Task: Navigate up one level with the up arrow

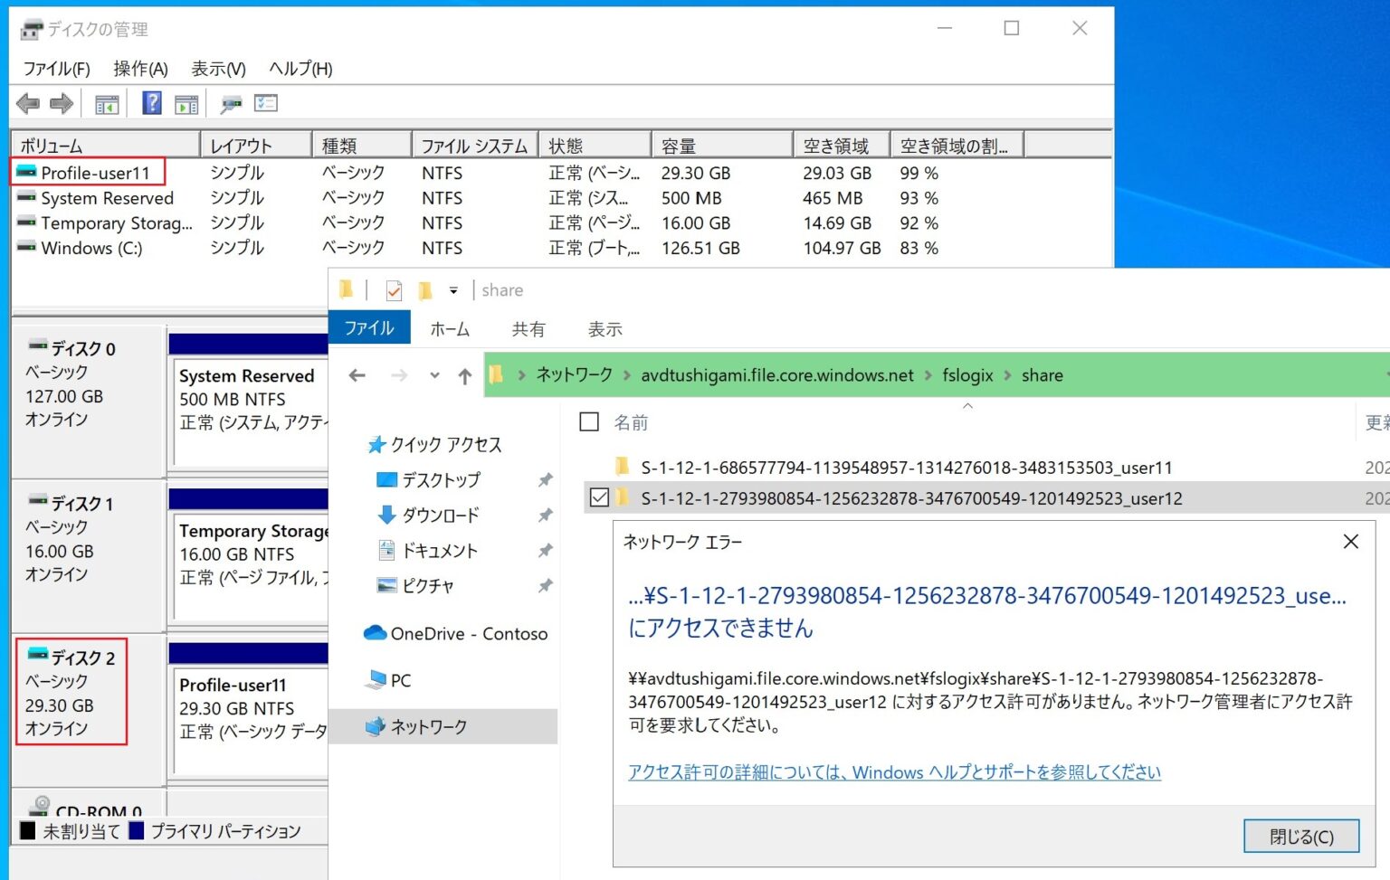Action: pyautogui.click(x=464, y=375)
